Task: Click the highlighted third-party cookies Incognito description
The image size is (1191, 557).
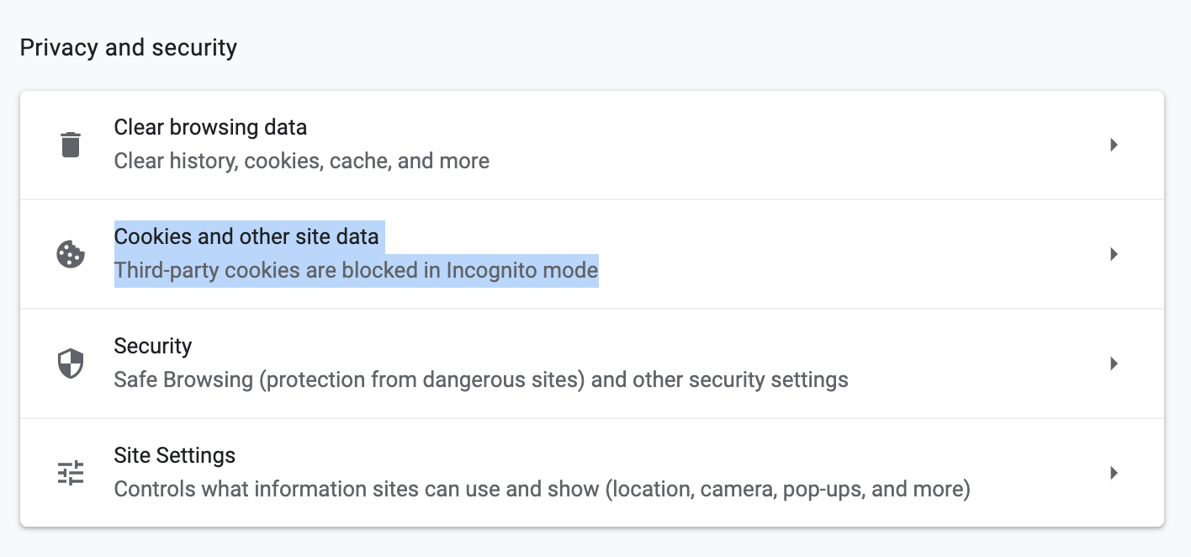Action: [357, 271]
